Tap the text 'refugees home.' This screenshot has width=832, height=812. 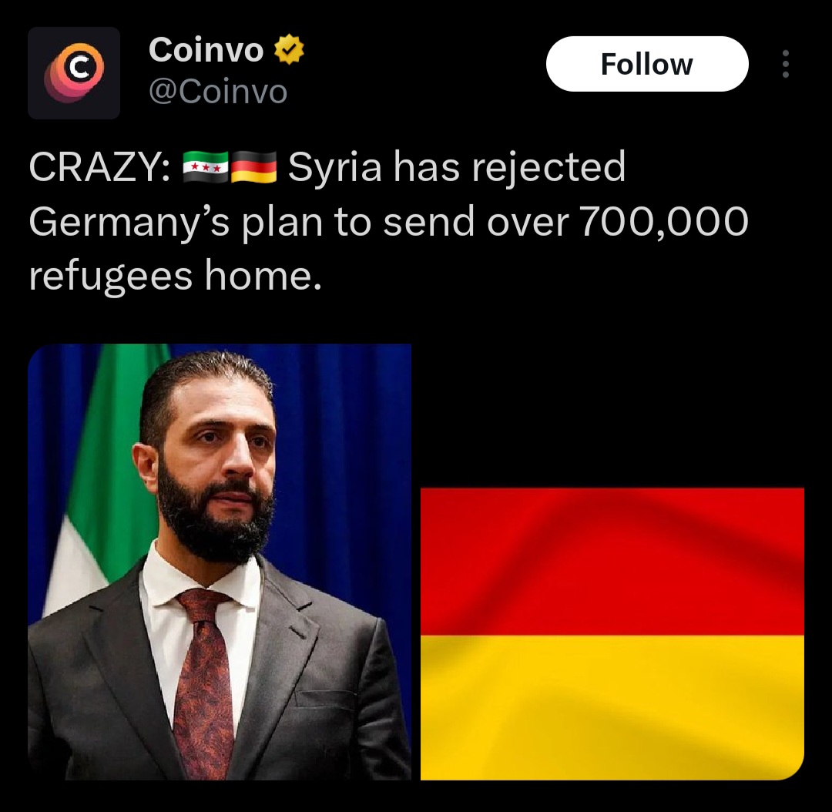175,276
